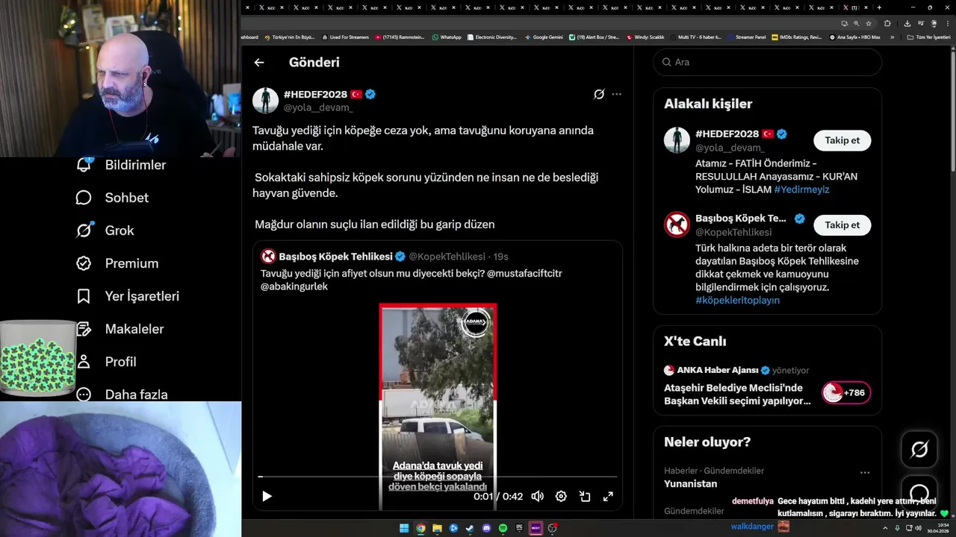The width and height of the screenshot is (956, 537).
Task: Open Chrome extensions puzzle icon
Action: click(x=888, y=23)
